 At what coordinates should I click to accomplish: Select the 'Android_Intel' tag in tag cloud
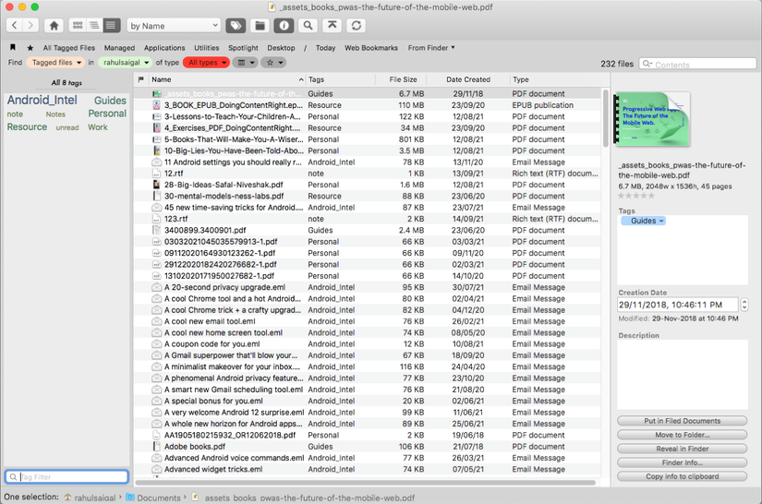coord(42,100)
